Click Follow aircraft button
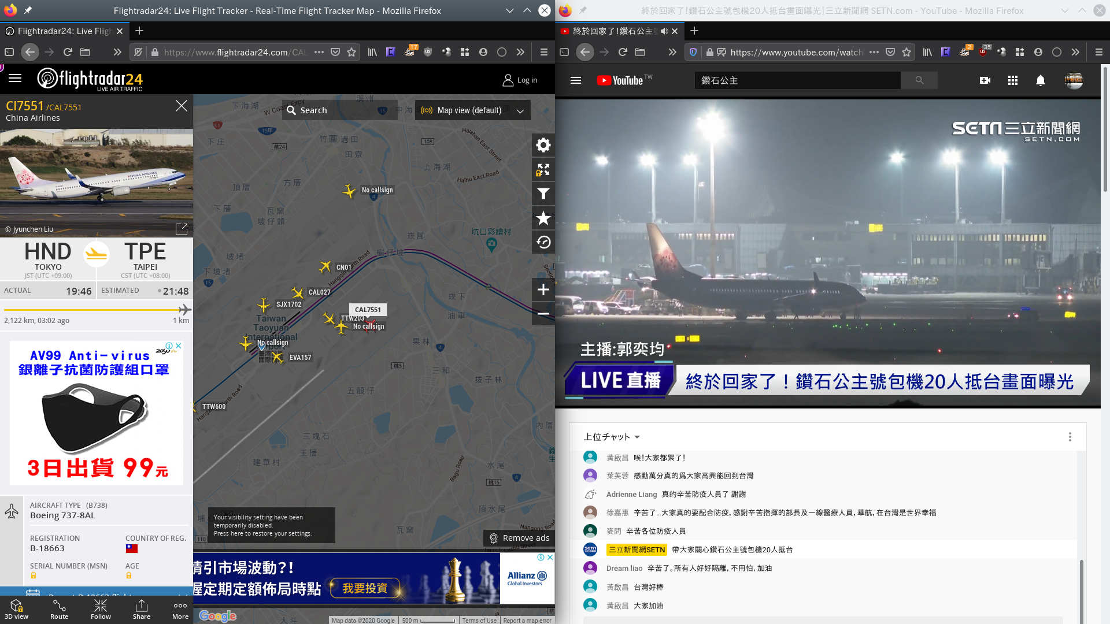1110x624 pixels. [x=101, y=609]
